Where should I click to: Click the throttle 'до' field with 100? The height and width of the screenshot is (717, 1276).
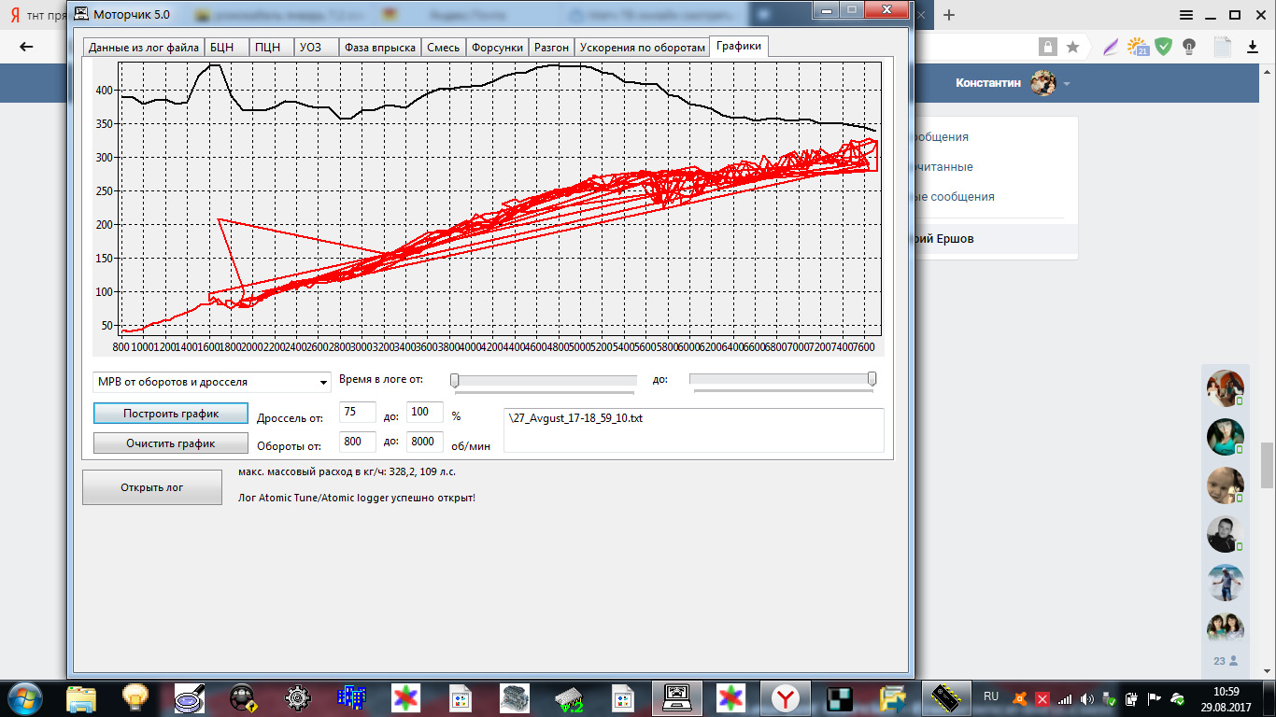point(425,413)
